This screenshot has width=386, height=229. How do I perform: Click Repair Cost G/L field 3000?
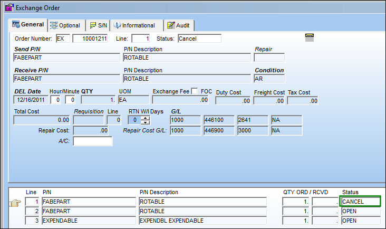tap(253, 130)
